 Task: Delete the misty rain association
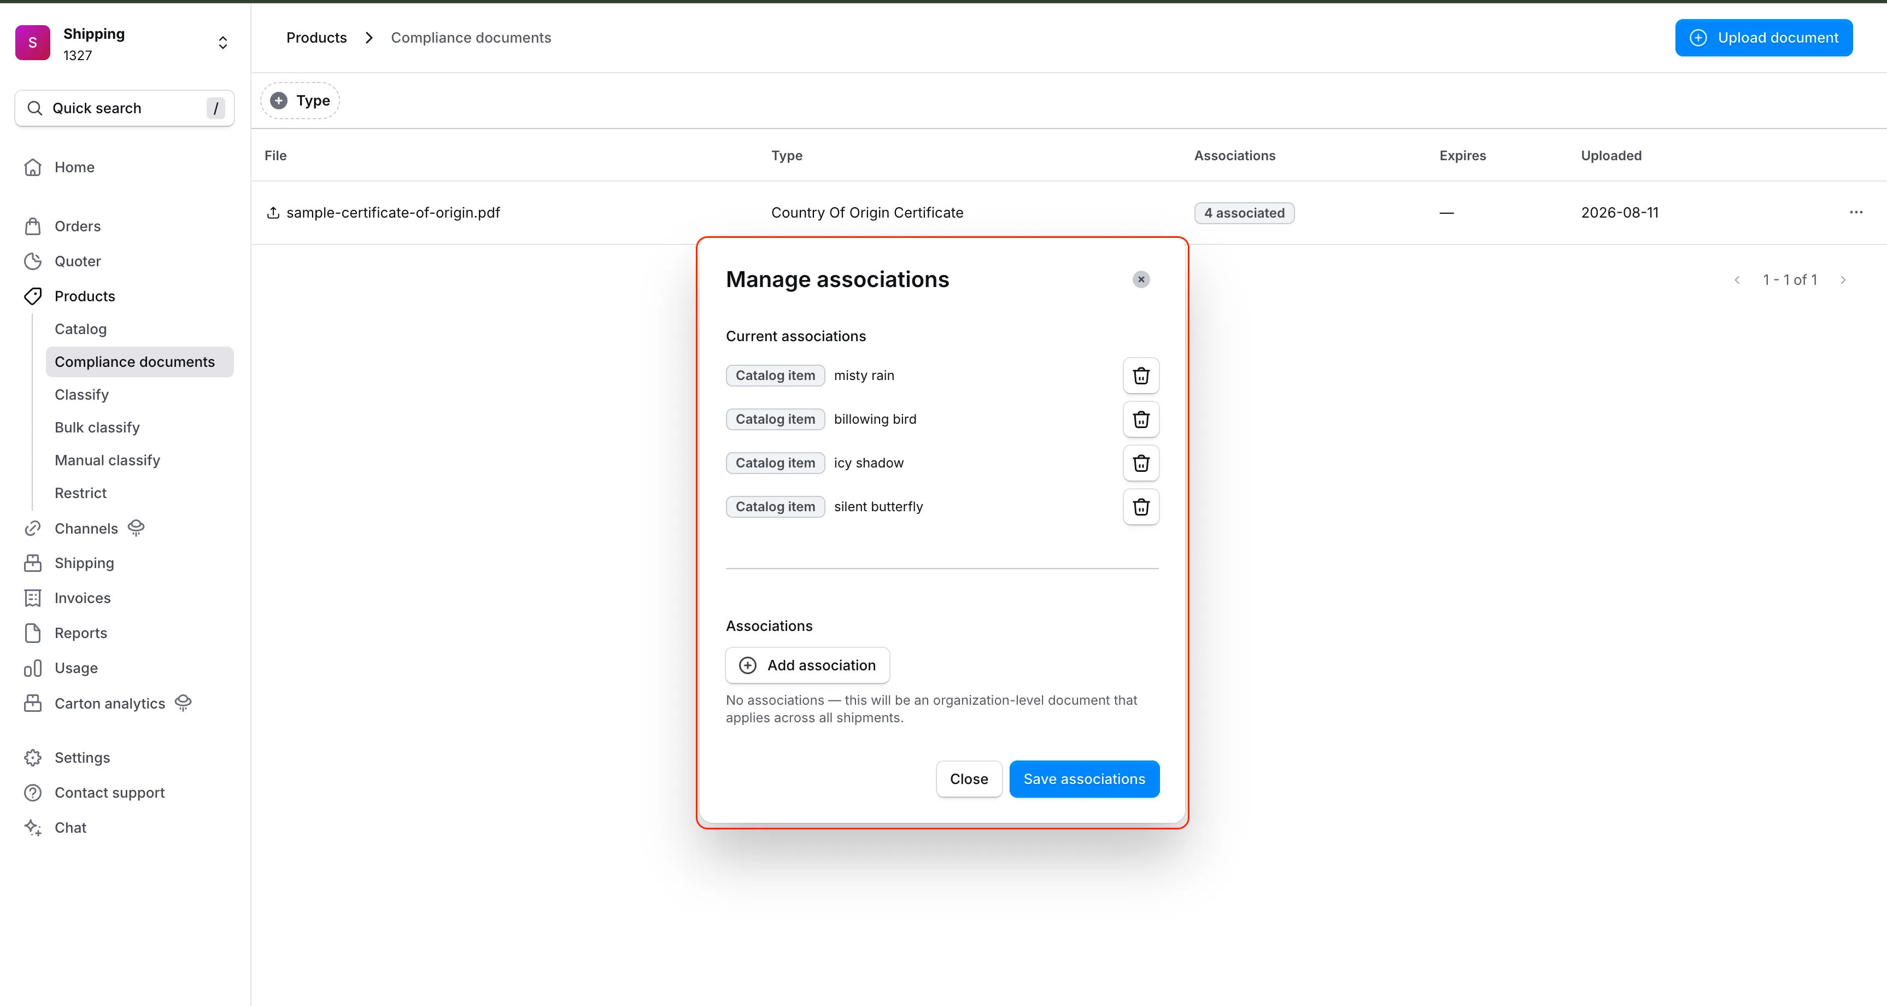point(1140,375)
